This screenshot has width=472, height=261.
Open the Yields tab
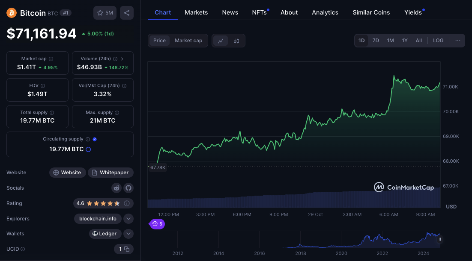click(x=413, y=13)
